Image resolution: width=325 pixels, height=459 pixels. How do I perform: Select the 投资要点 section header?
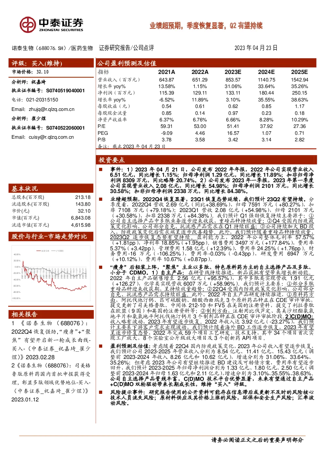206,160
